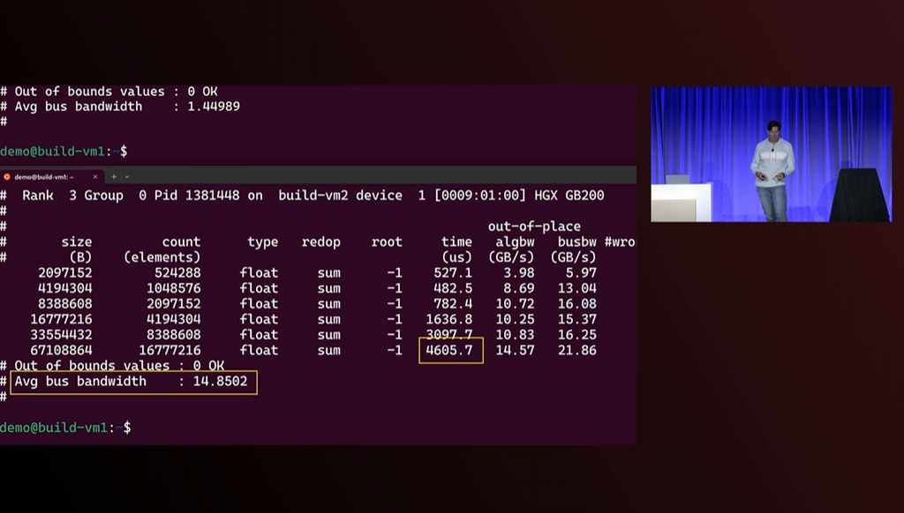904x513 pixels.
Task: Click the busbw value 16.08
Action: click(576, 303)
